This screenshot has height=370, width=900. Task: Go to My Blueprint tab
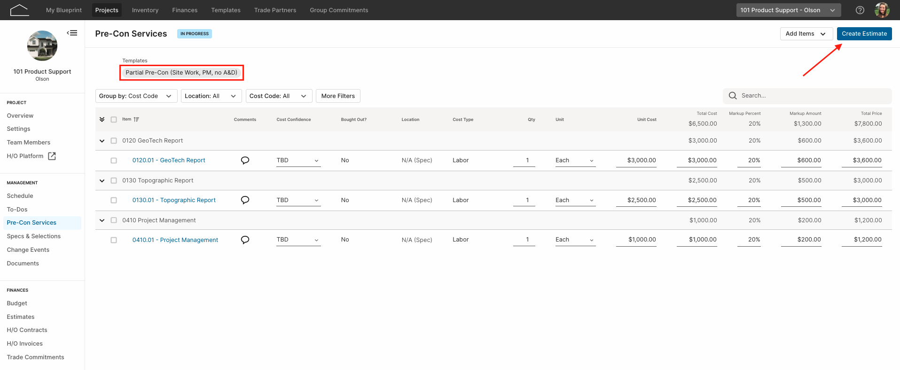(x=64, y=10)
